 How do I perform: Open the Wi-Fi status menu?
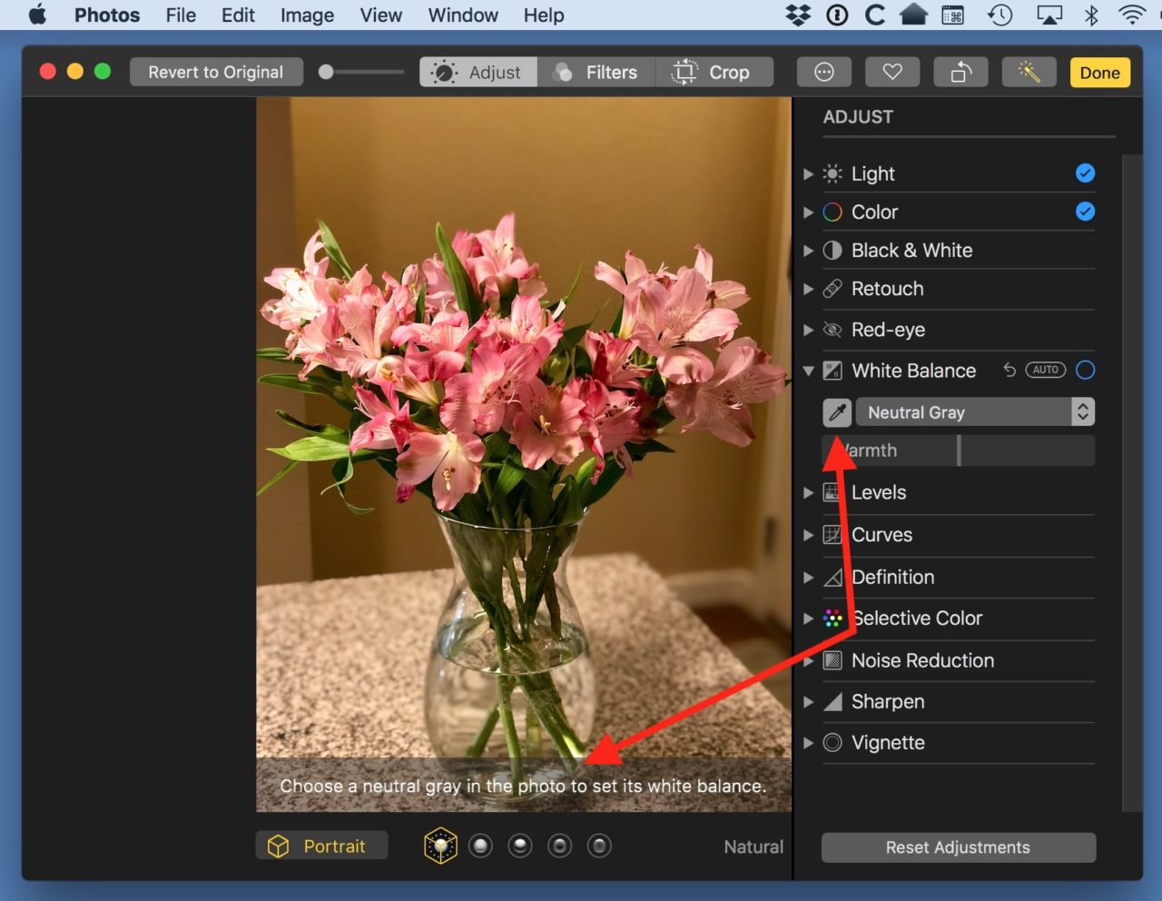(1132, 15)
